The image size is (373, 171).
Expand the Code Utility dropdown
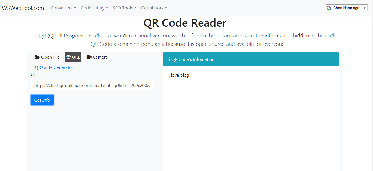point(94,8)
